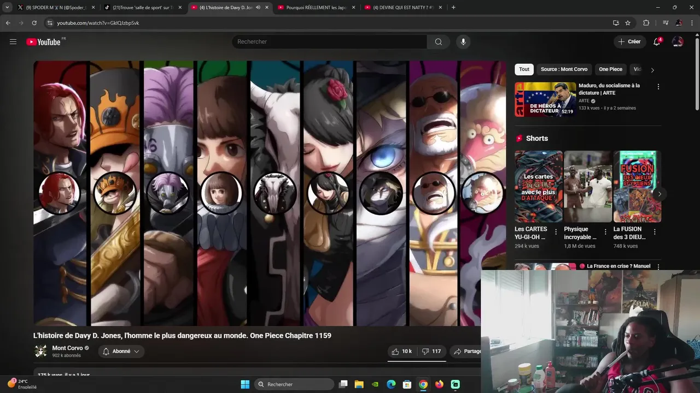Viewport: 700px width, 393px height.
Task: Click the taskbar Rechercher search box
Action: (x=295, y=384)
